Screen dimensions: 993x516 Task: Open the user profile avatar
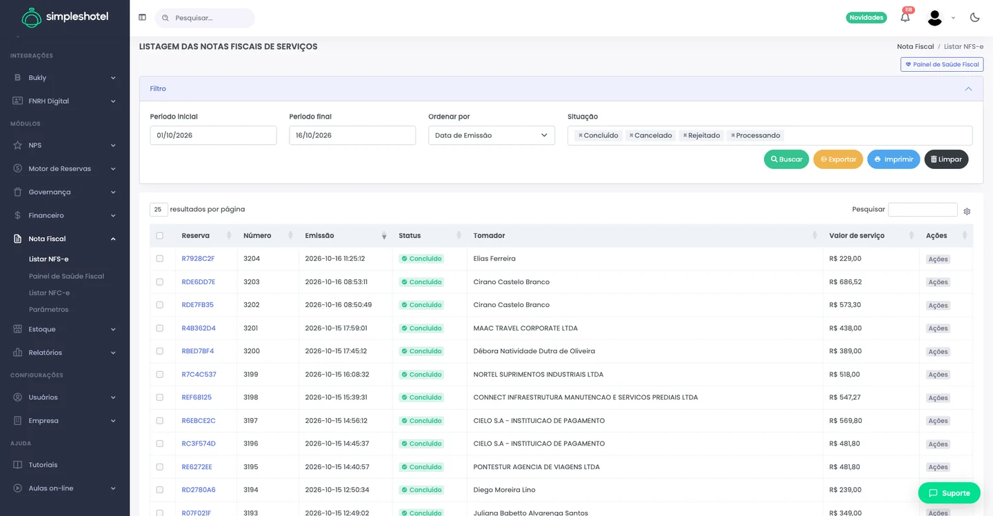click(934, 18)
